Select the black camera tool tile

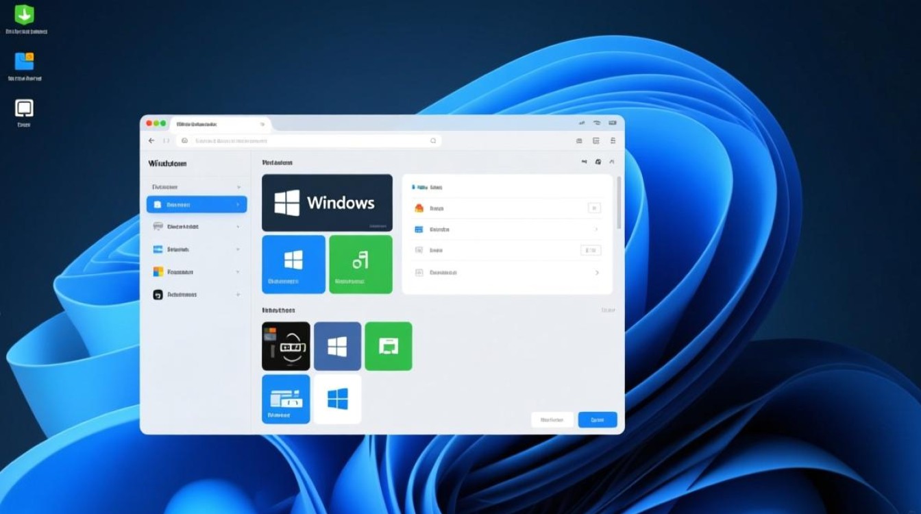(x=286, y=346)
